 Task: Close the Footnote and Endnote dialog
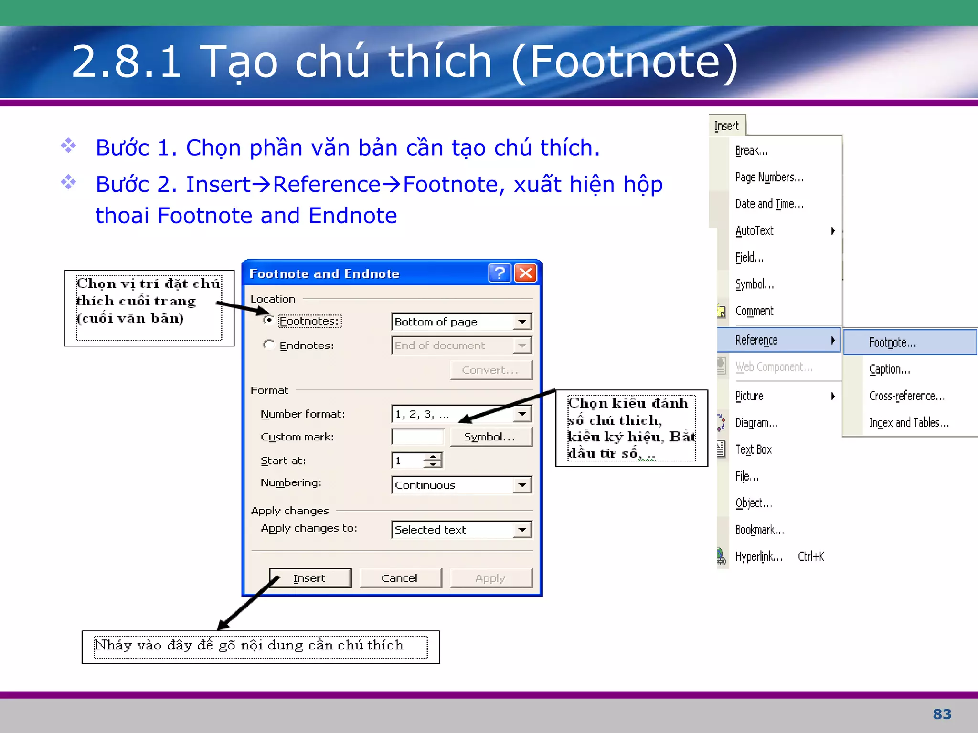point(525,273)
